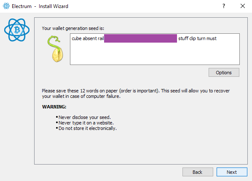Click the purple redacted block in seed

140,38
